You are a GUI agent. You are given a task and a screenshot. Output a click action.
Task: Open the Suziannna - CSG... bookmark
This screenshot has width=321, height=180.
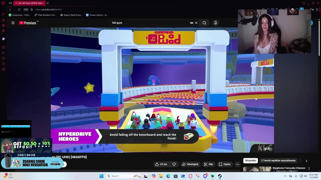click(19, 15)
